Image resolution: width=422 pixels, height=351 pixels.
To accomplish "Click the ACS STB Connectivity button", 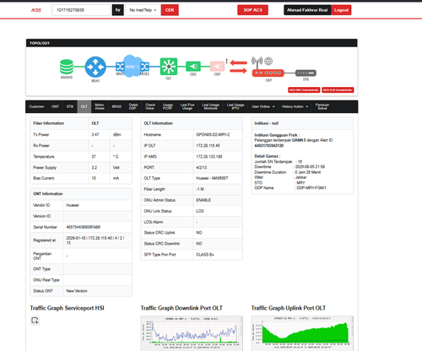I will [338, 90].
